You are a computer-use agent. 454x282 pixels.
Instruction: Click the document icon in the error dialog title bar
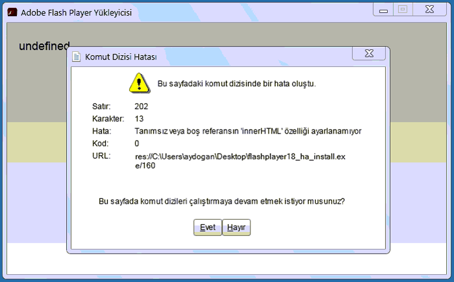tap(76, 56)
